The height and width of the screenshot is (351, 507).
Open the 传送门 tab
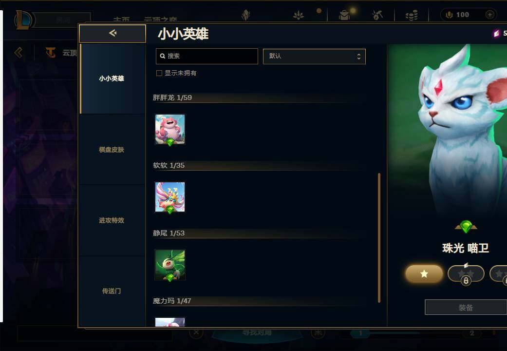point(112,291)
